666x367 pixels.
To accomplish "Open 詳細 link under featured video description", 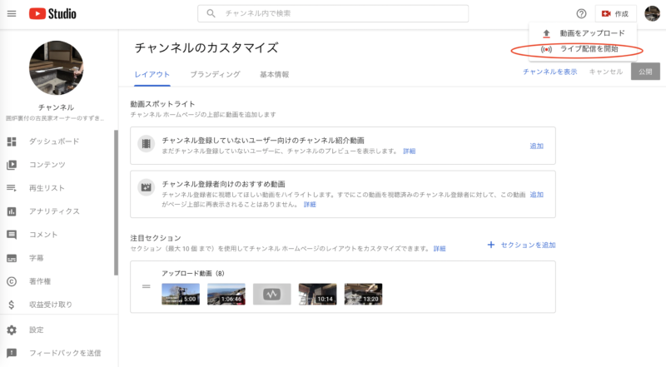I will pos(310,205).
